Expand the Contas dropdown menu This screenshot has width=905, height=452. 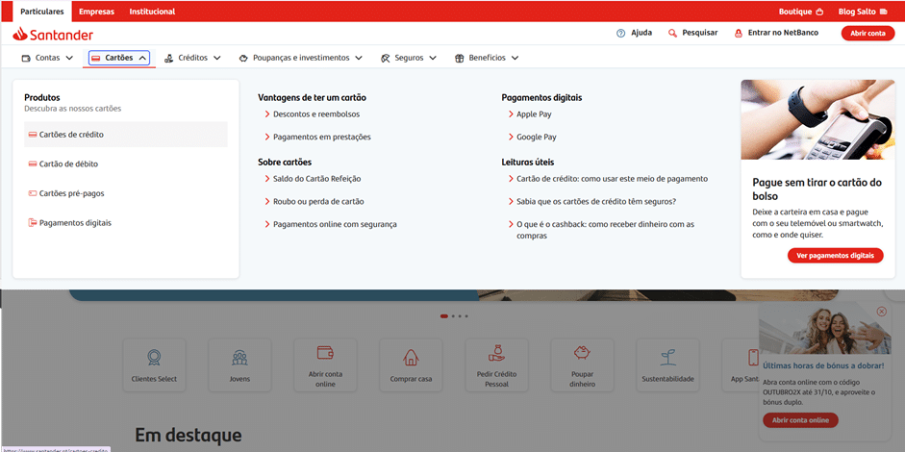pyautogui.click(x=47, y=58)
